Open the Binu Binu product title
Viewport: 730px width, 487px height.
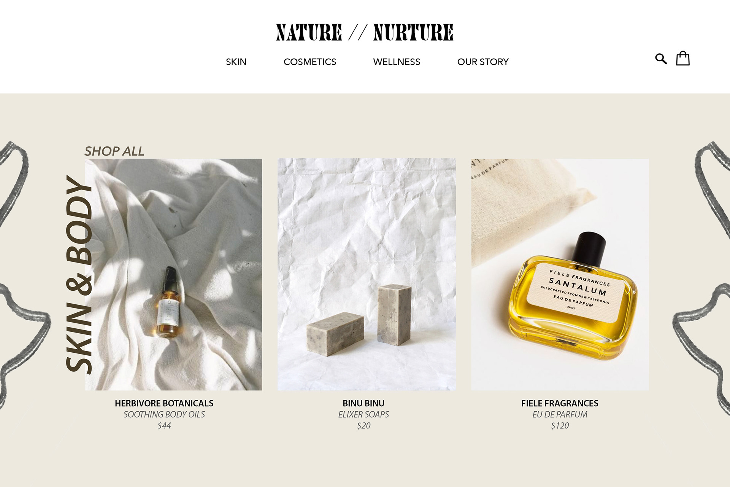pyautogui.click(x=363, y=403)
